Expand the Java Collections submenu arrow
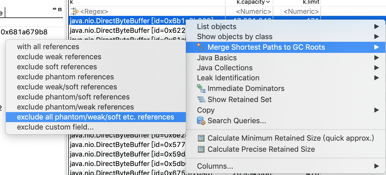Screen dimensions: 386x175 (x=376, y=68)
